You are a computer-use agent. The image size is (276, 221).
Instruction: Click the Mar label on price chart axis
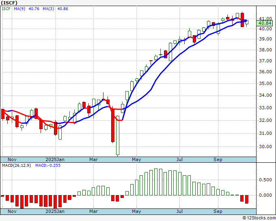coord(93,159)
